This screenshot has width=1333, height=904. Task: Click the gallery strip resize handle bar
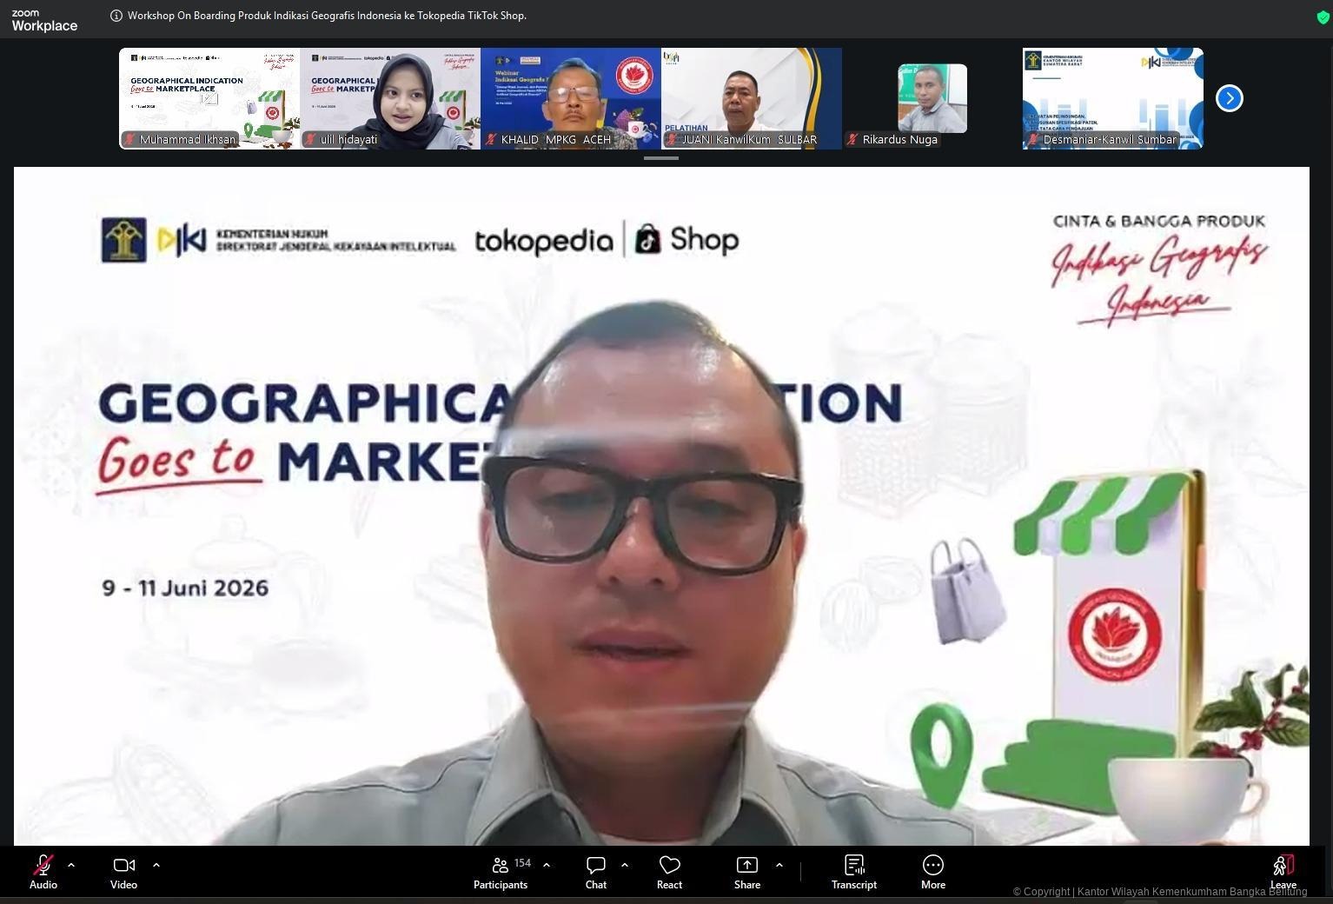[x=661, y=158]
